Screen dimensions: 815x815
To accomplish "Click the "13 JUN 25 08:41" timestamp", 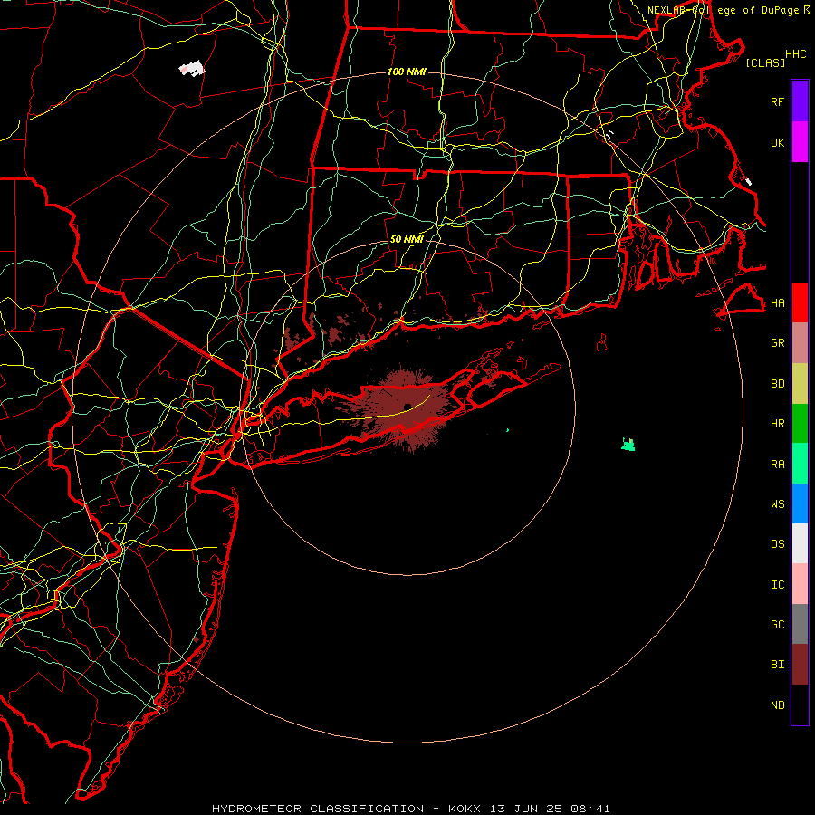I will [550, 809].
